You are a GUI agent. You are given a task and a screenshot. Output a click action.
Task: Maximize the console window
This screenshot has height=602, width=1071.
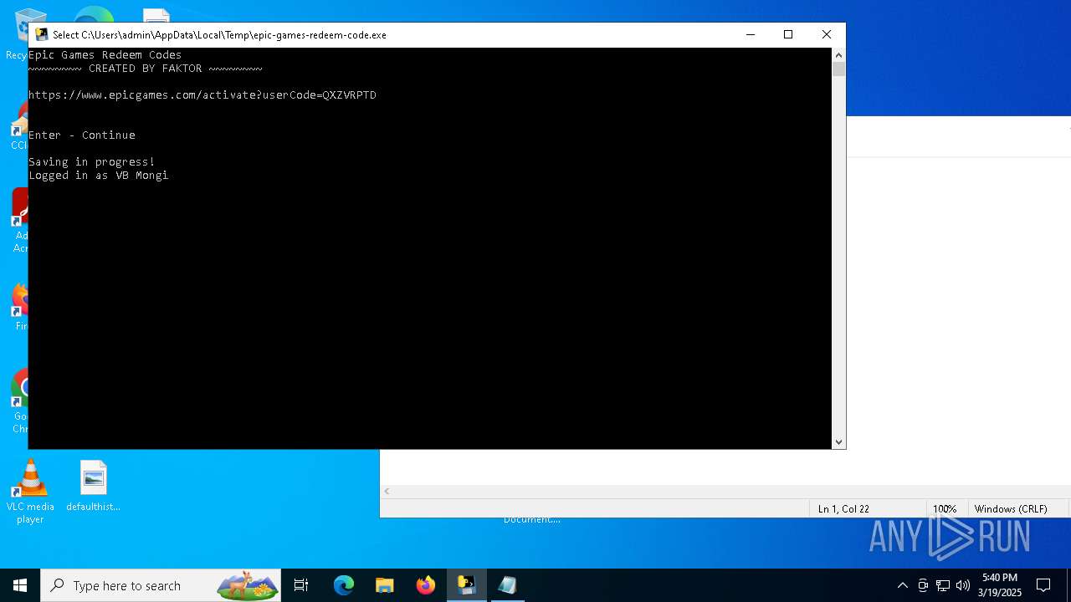tap(788, 34)
